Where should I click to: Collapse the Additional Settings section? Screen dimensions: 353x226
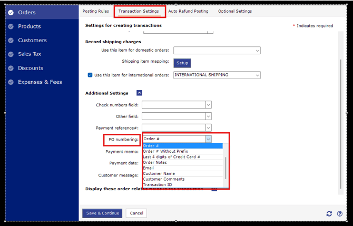[139, 93]
